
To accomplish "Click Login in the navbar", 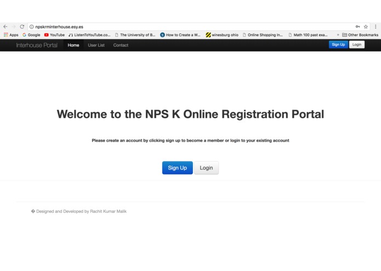I will [x=357, y=44].
